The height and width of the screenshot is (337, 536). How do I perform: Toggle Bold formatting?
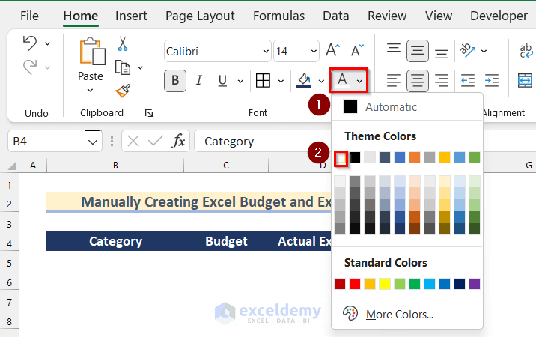(x=175, y=80)
